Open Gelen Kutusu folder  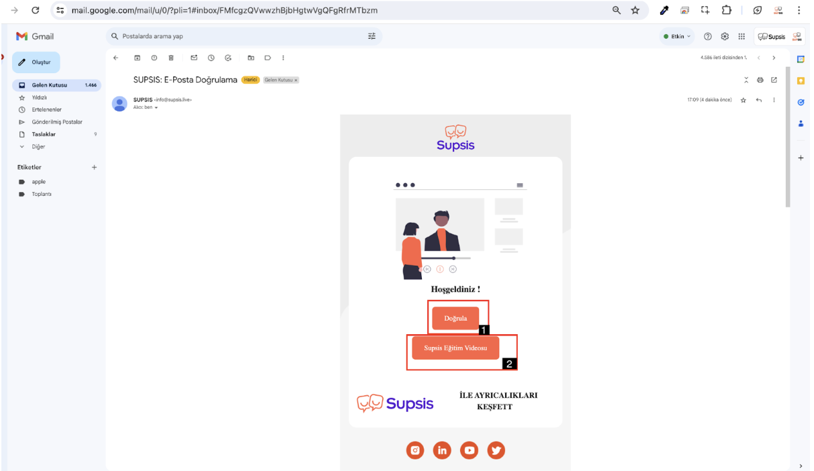point(56,85)
